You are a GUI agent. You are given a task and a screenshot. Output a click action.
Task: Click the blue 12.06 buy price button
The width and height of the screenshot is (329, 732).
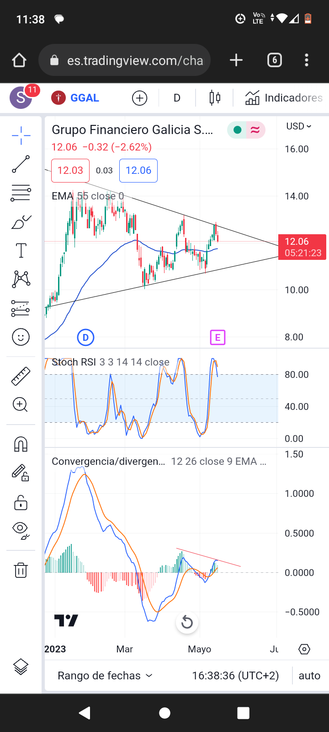(x=138, y=171)
